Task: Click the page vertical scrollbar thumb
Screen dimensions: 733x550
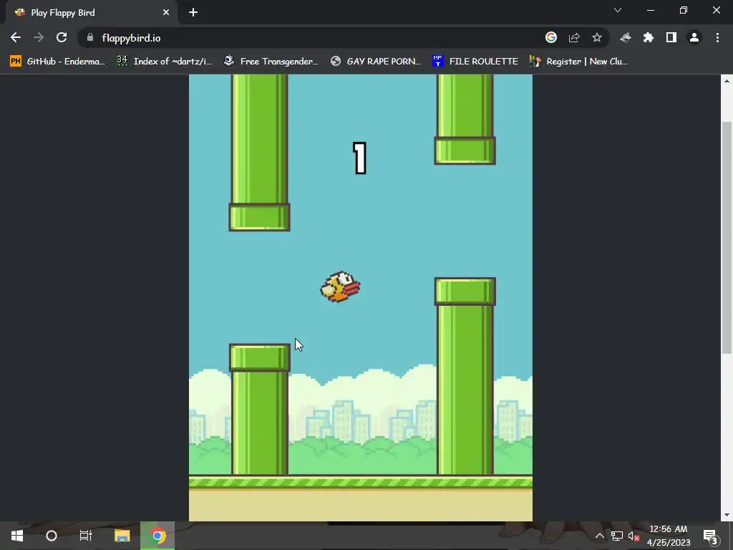Action: pos(727,237)
